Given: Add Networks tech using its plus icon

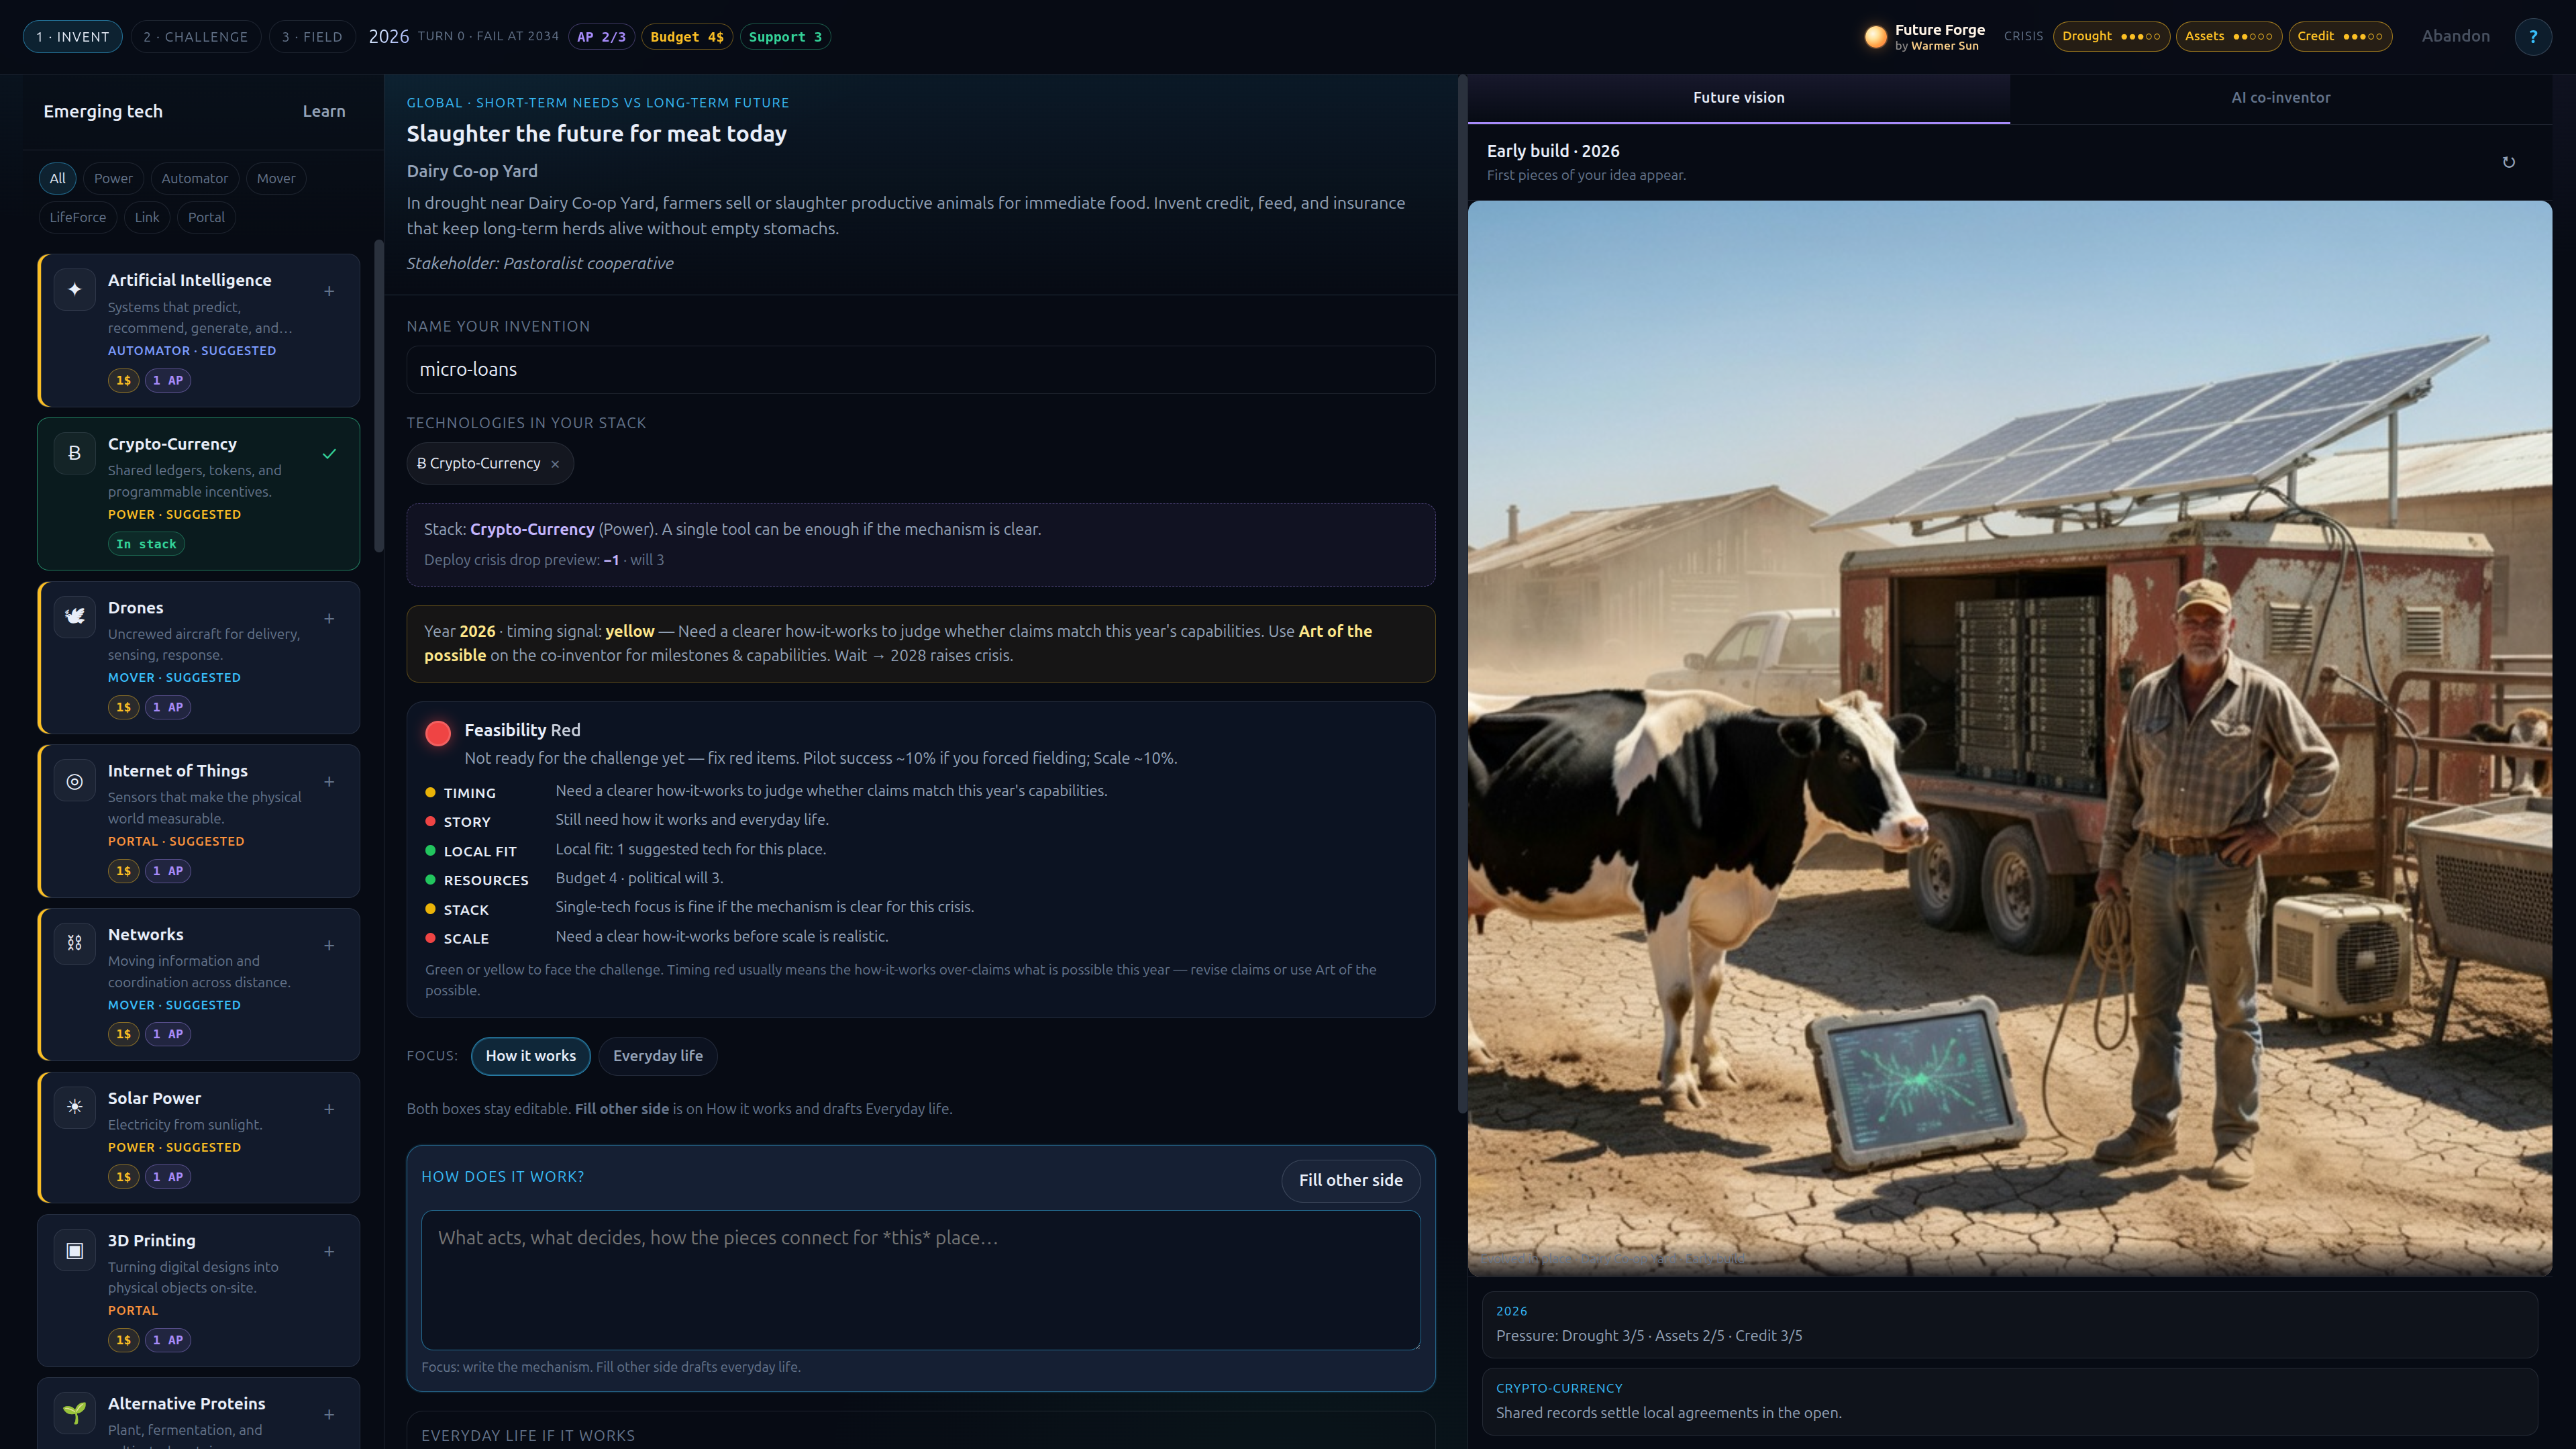Looking at the screenshot, I should pyautogui.click(x=329, y=946).
